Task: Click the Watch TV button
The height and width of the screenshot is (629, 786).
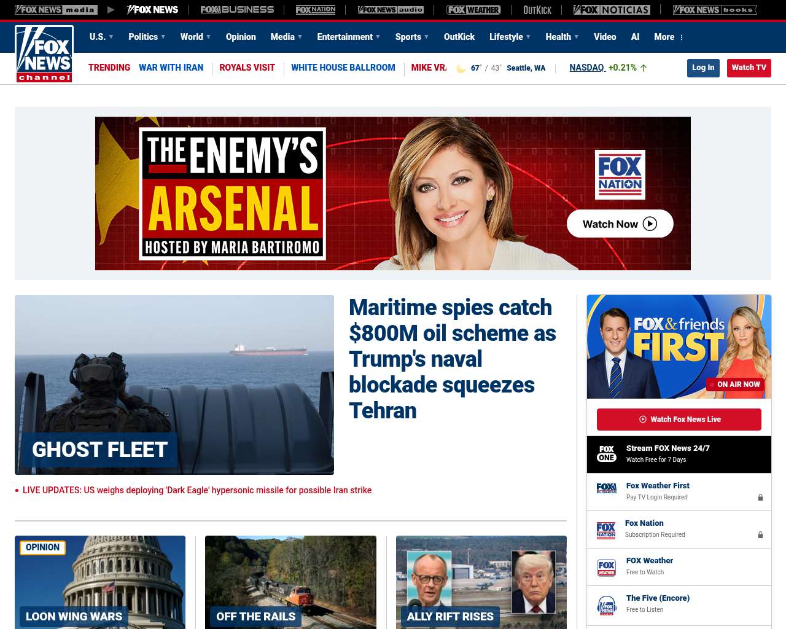Action: tap(749, 68)
